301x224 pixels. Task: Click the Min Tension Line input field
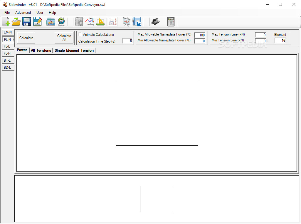tap(260, 41)
